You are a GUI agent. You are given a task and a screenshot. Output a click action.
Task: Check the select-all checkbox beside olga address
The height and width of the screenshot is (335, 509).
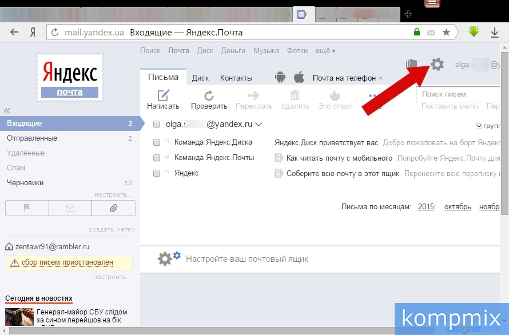tap(157, 124)
